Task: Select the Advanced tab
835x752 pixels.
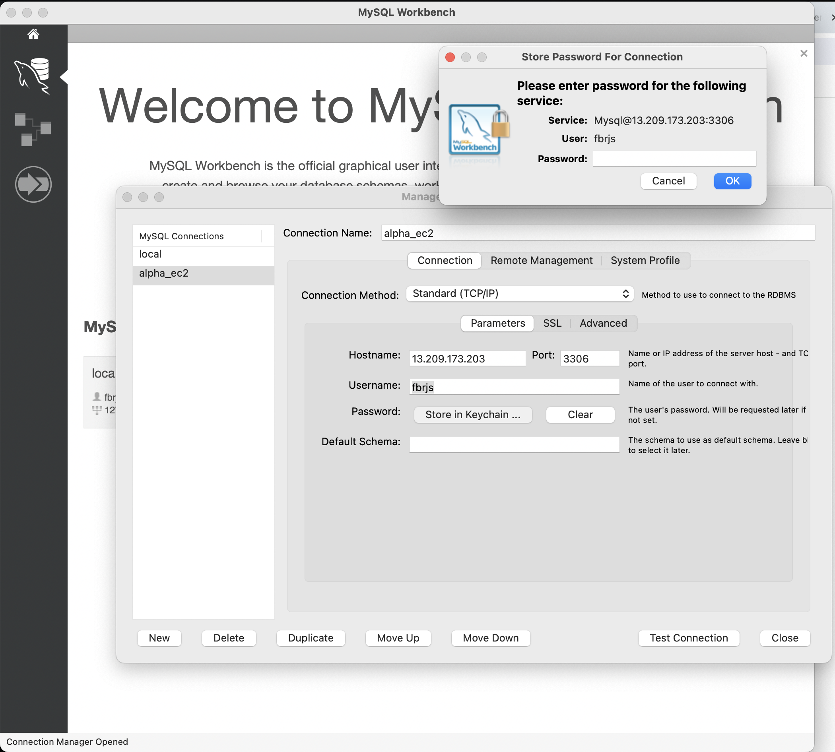Action: (603, 324)
